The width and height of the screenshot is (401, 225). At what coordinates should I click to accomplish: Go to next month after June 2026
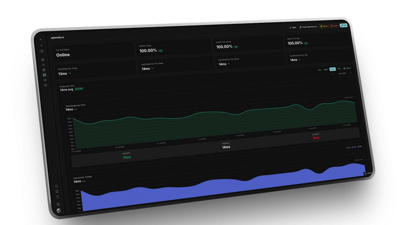tap(351, 73)
